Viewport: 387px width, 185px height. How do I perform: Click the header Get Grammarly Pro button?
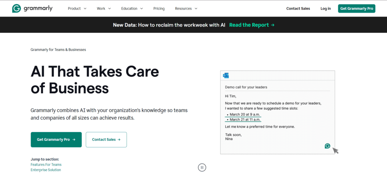coord(357,9)
